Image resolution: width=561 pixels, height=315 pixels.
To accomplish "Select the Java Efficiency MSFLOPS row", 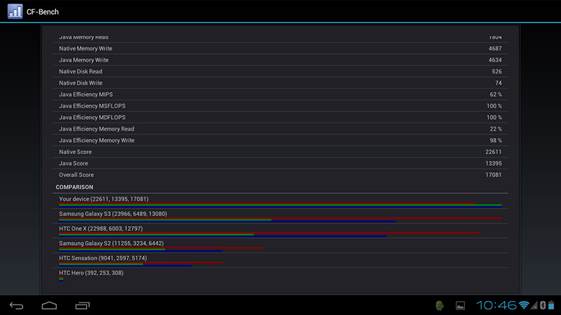I will (x=280, y=106).
